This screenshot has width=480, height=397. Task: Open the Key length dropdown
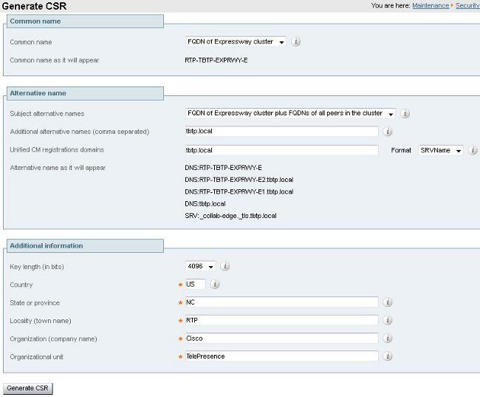coord(201,266)
